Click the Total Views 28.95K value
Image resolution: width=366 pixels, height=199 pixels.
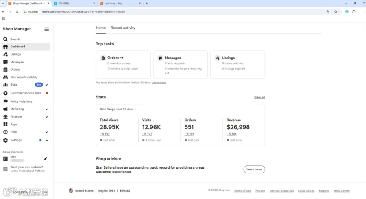pos(109,127)
